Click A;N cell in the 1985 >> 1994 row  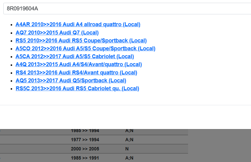pyautogui.click(x=129, y=131)
